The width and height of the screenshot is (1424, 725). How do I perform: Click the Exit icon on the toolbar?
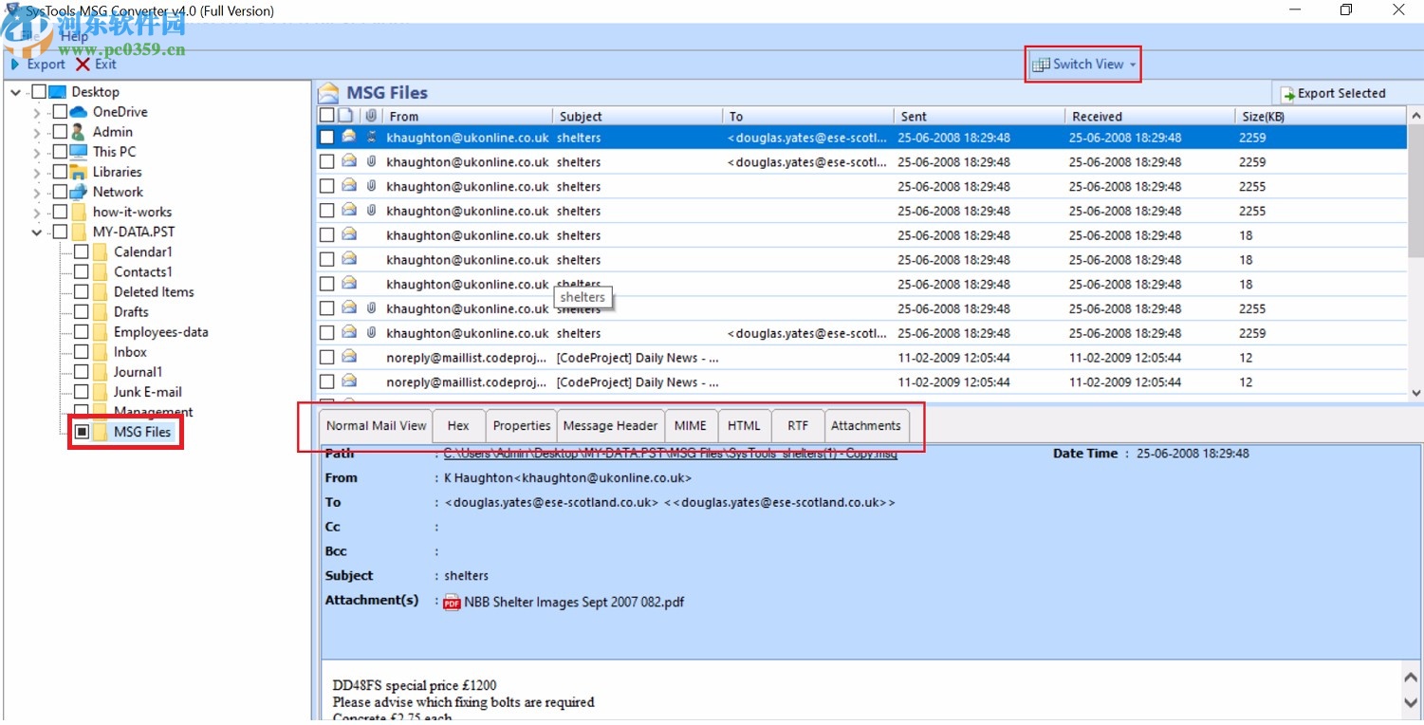[83, 65]
